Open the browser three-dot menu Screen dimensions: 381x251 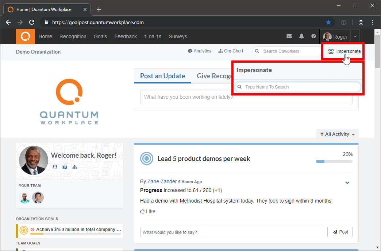point(373,22)
